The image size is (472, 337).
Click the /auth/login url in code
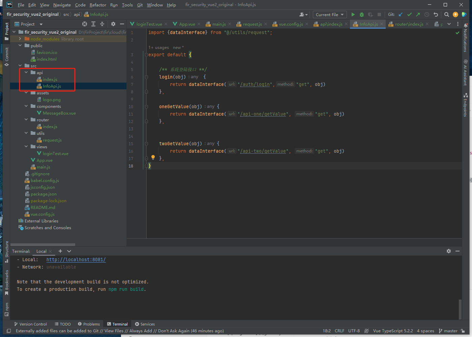click(255, 84)
